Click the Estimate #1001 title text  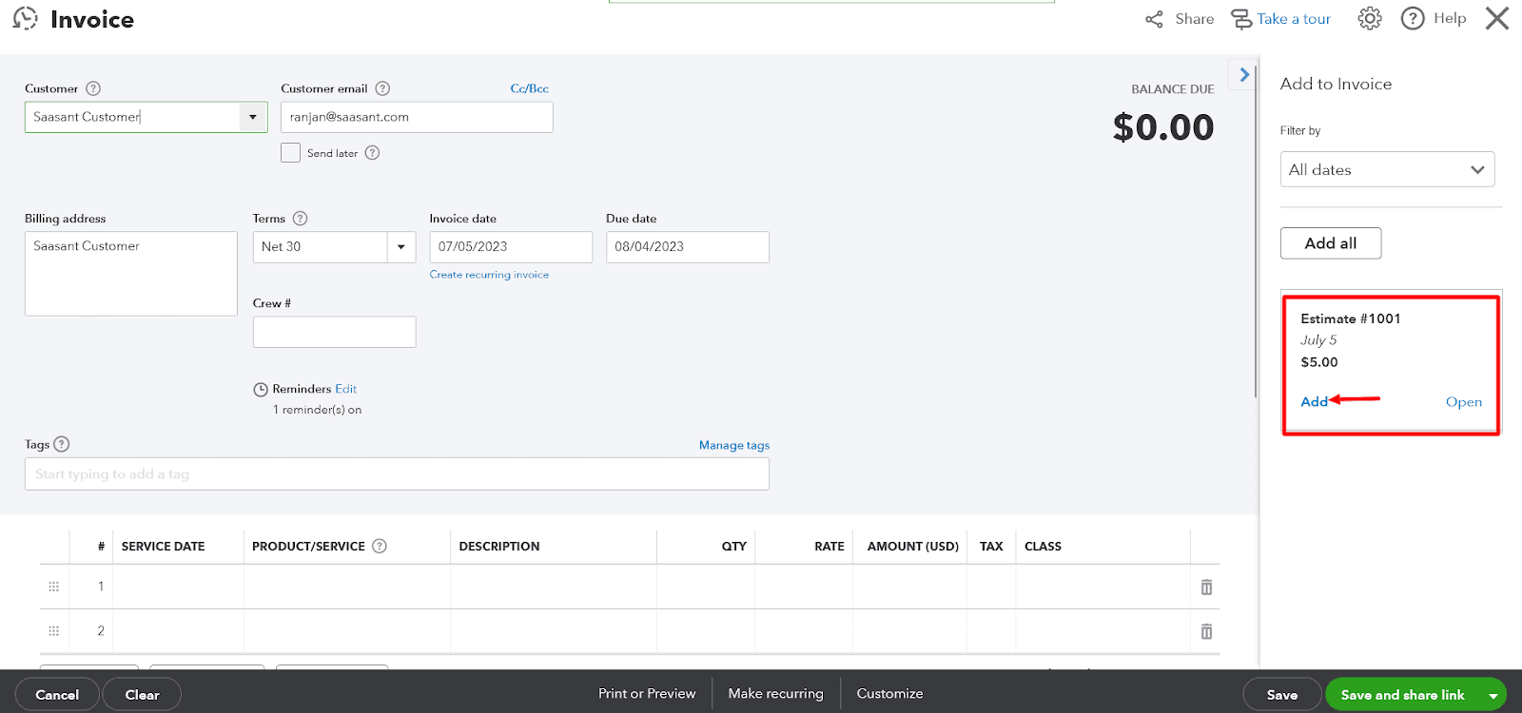tap(1351, 318)
